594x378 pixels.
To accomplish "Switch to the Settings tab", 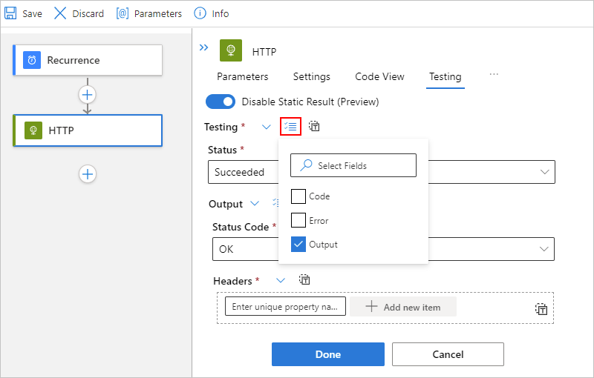I will click(x=311, y=76).
